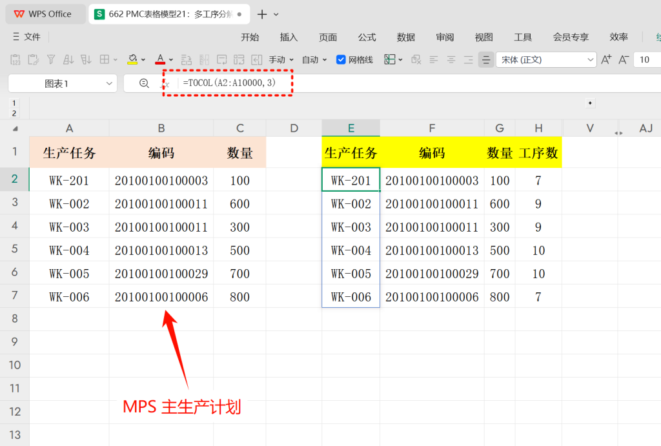The height and width of the screenshot is (446, 661).
Task: Select column B header
Action: point(161,128)
